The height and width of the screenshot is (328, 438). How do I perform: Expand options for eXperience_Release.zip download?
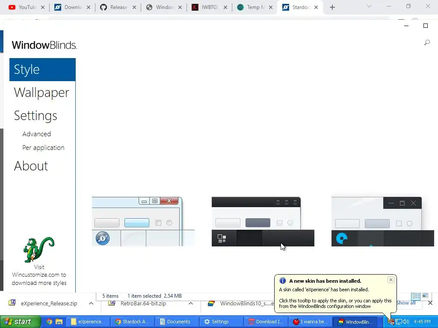point(91,304)
